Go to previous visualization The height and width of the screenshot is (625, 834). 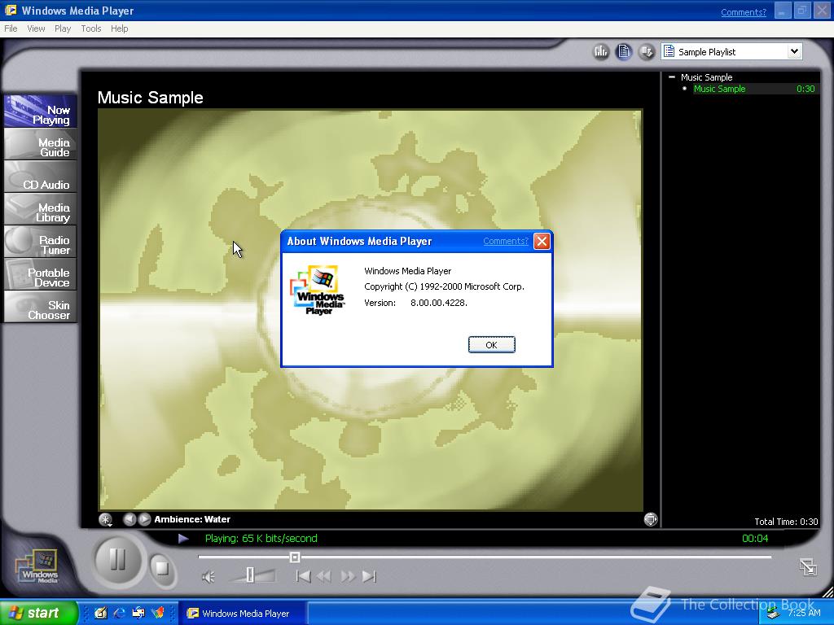coord(129,519)
